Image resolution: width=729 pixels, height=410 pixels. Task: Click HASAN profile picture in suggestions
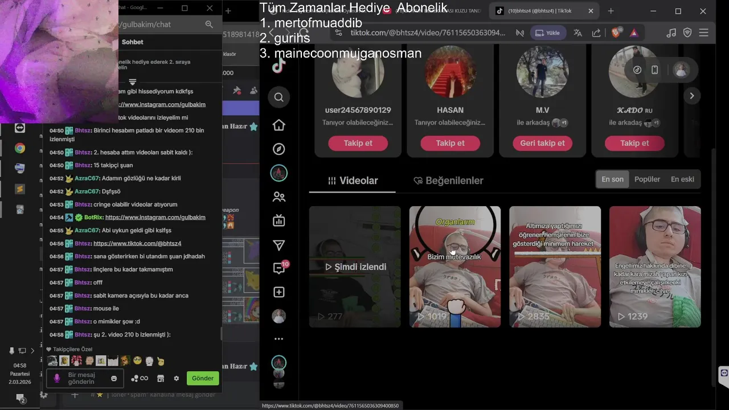[450, 71]
